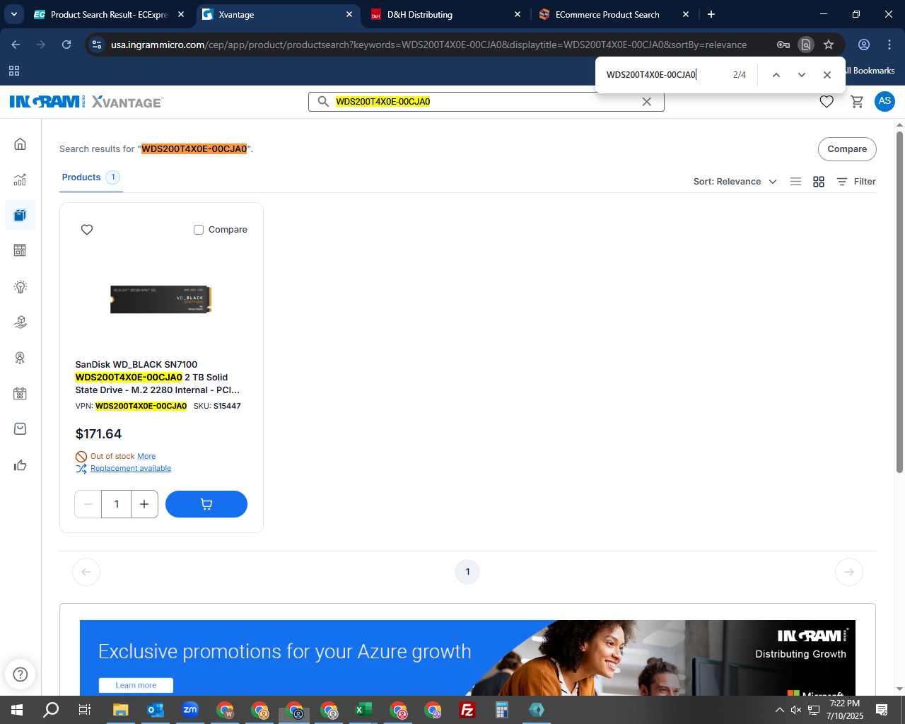This screenshot has height=724, width=905.
Task: Open the shopping bag orders sidebar icon
Action: click(20, 428)
